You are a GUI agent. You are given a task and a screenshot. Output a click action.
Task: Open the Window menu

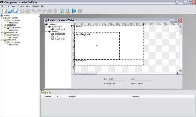point(36,6)
